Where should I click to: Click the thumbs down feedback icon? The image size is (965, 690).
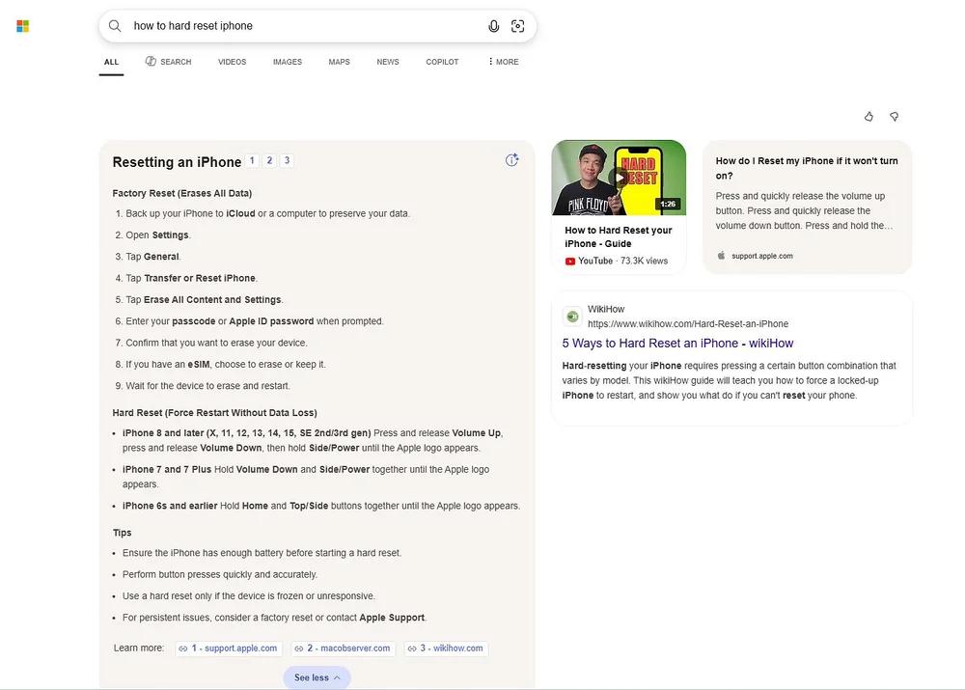[x=895, y=117]
